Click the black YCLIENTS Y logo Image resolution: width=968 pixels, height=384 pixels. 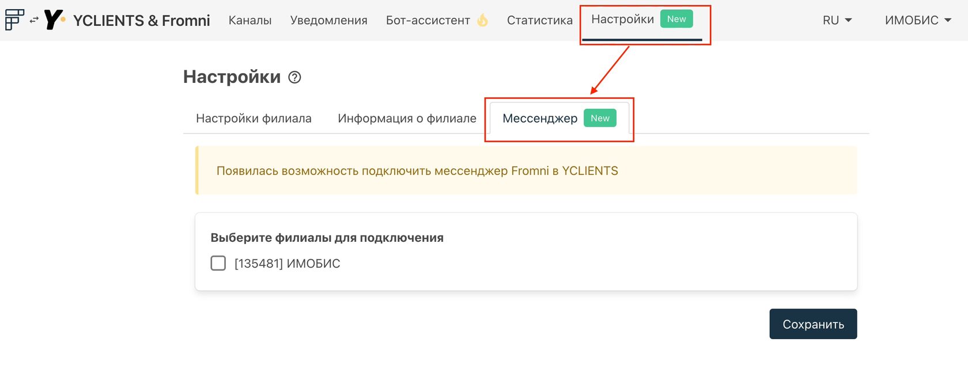click(x=54, y=20)
